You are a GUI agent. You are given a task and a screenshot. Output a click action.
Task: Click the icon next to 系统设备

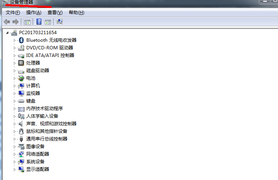pyautogui.click(x=21, y=162)
